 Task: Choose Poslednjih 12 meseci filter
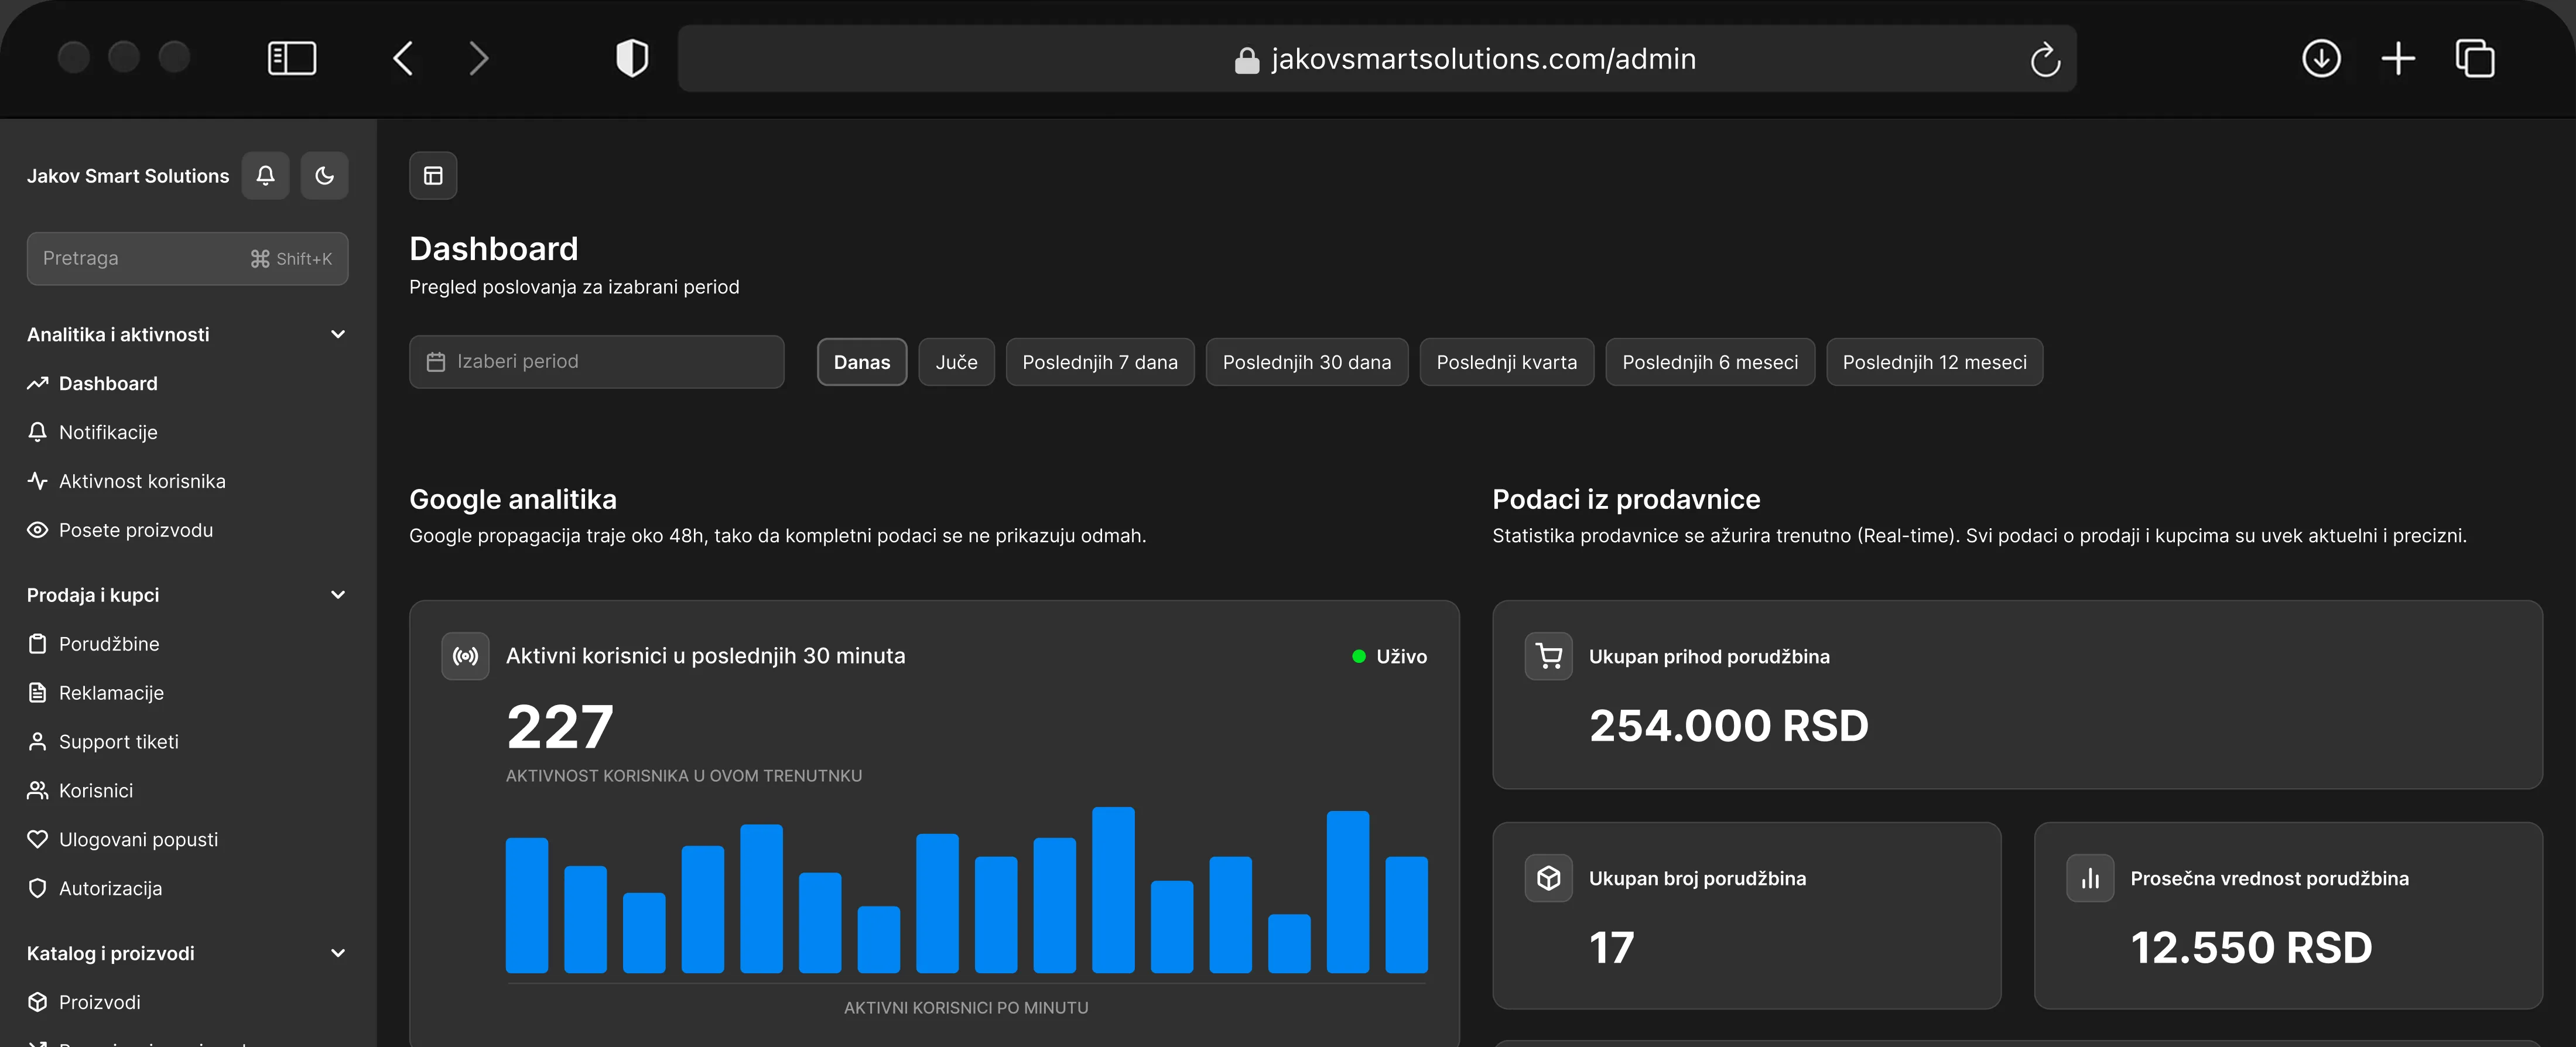point(1934,362)
